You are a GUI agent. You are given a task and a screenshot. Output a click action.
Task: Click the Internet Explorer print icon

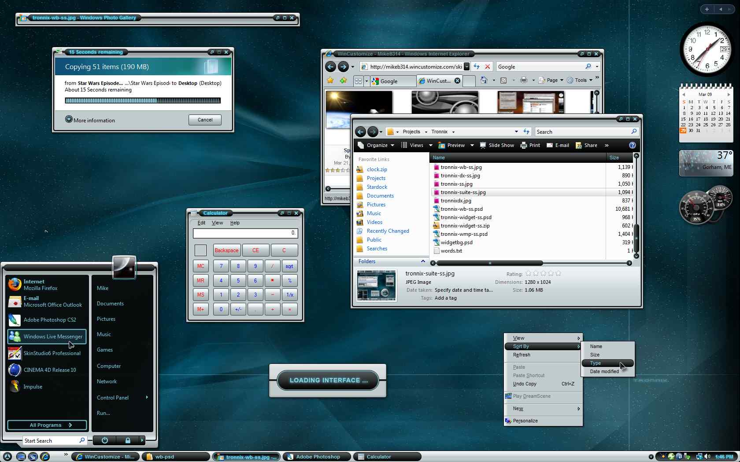click(523, 80)
